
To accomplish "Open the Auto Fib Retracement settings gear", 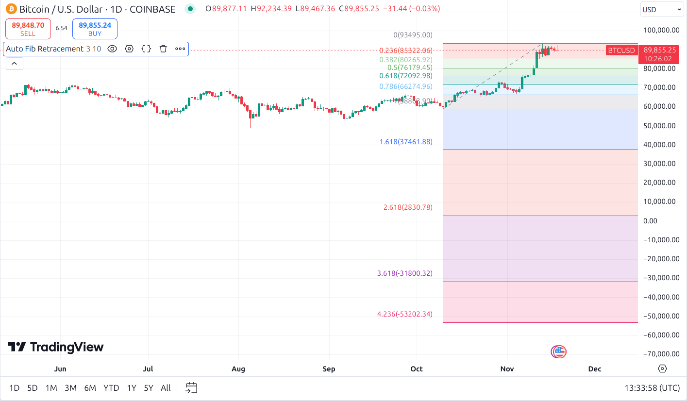I will (129, 49).
